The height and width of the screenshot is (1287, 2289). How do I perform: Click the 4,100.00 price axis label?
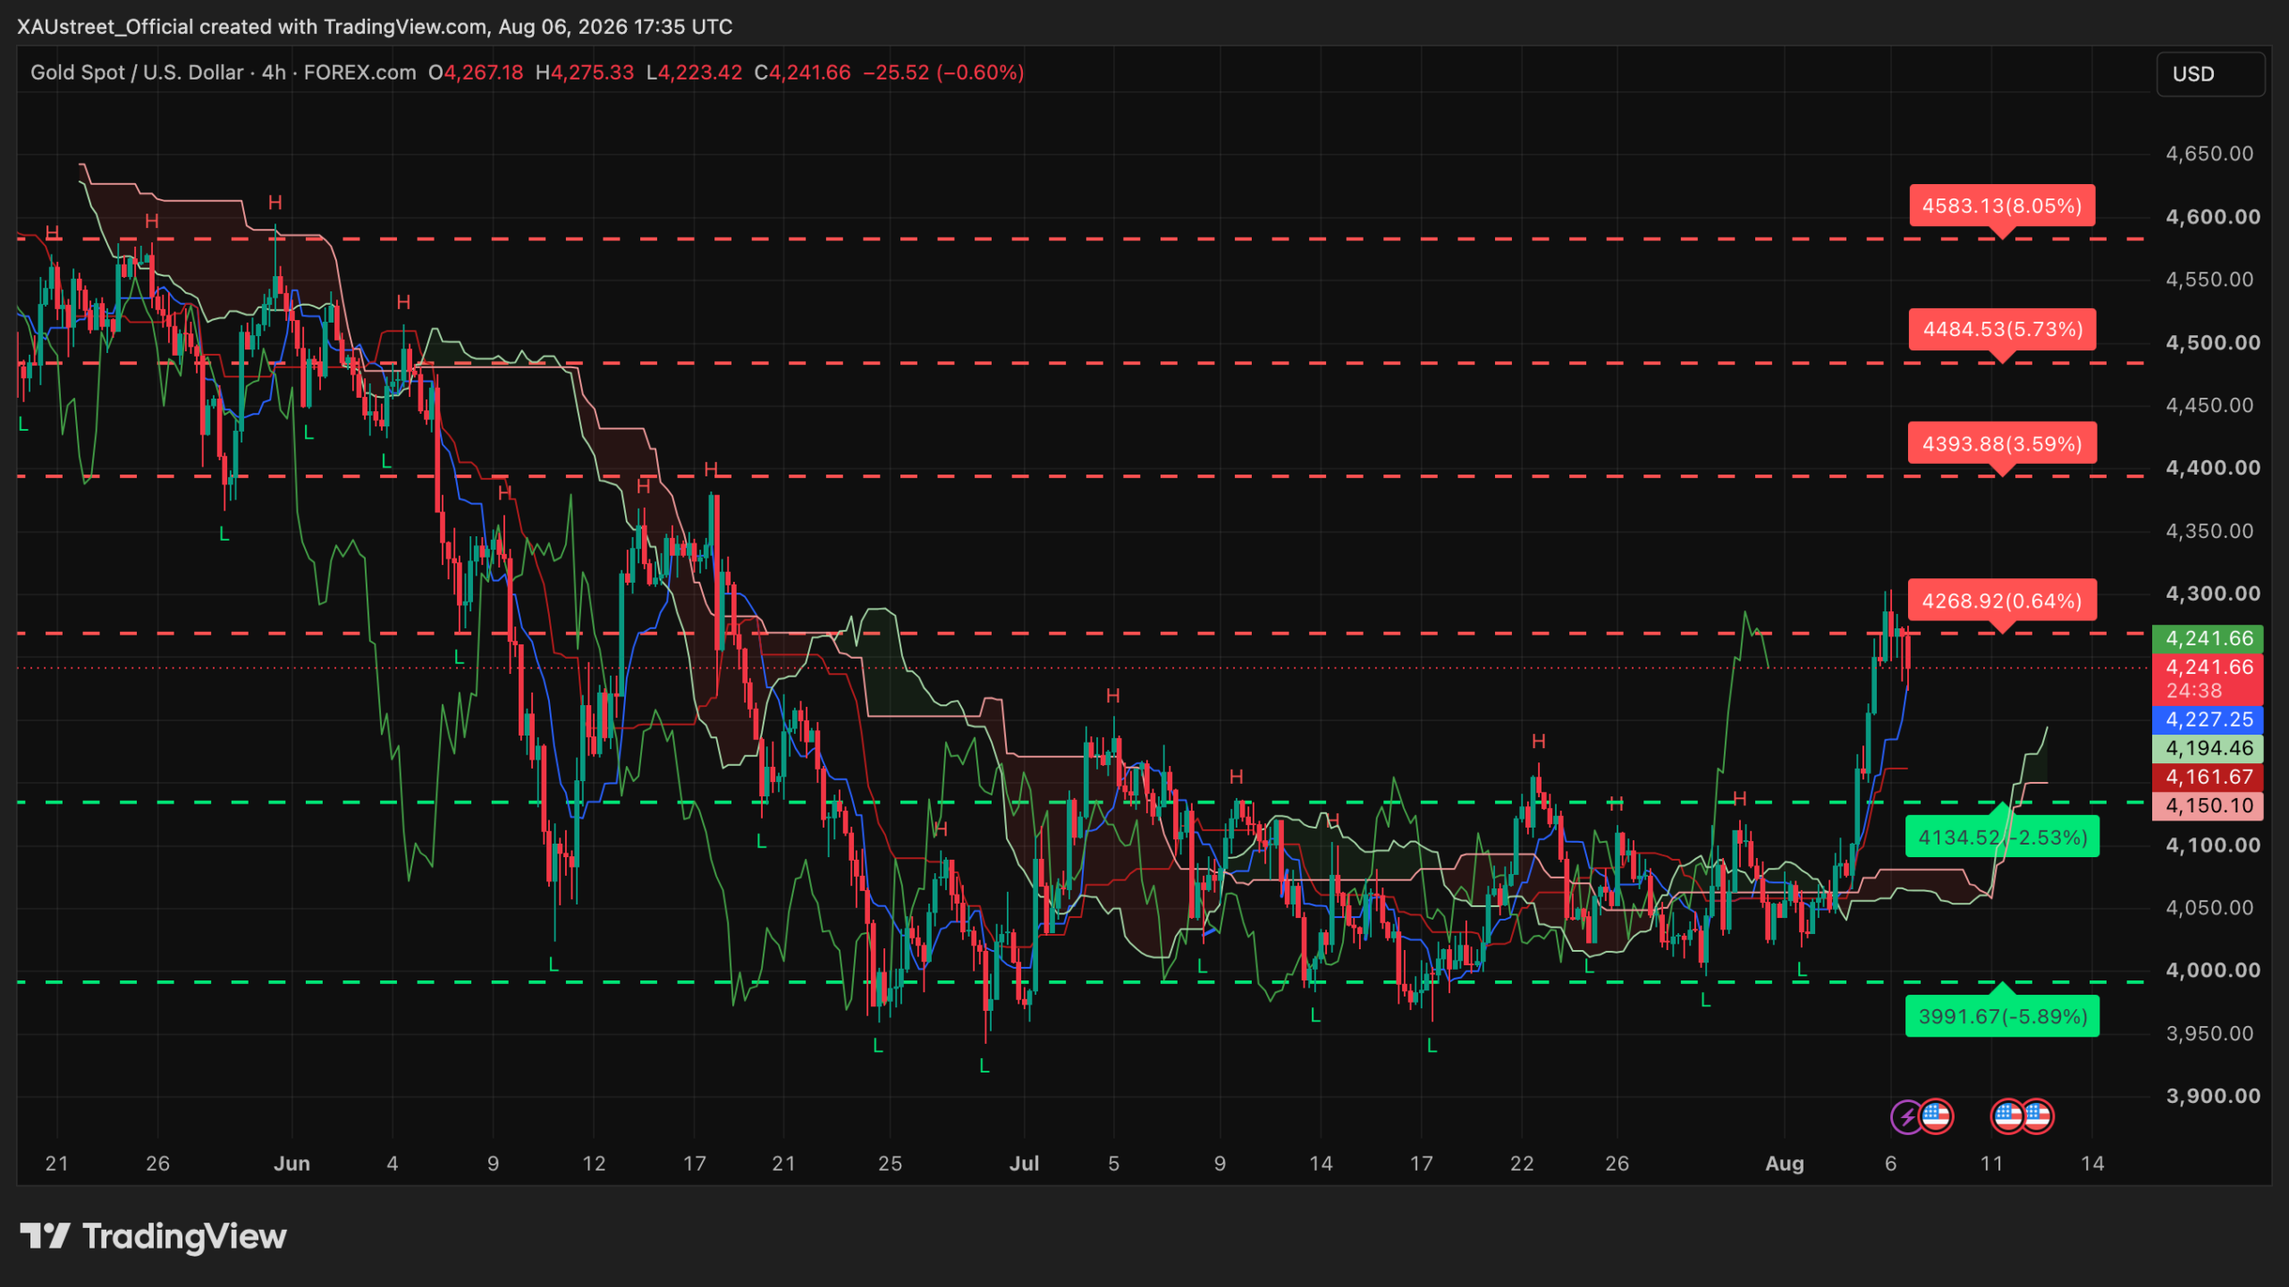click(2212, 845)
